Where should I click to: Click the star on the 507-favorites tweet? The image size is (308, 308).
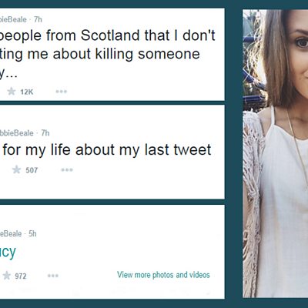point(16,169)
